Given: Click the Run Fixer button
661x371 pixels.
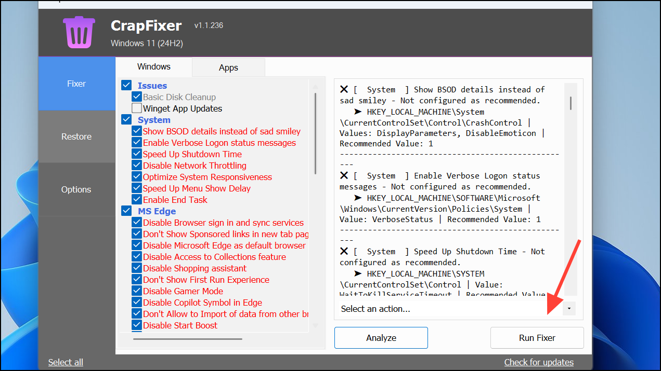Looking at the screenshot, I should tap(537, 338).
